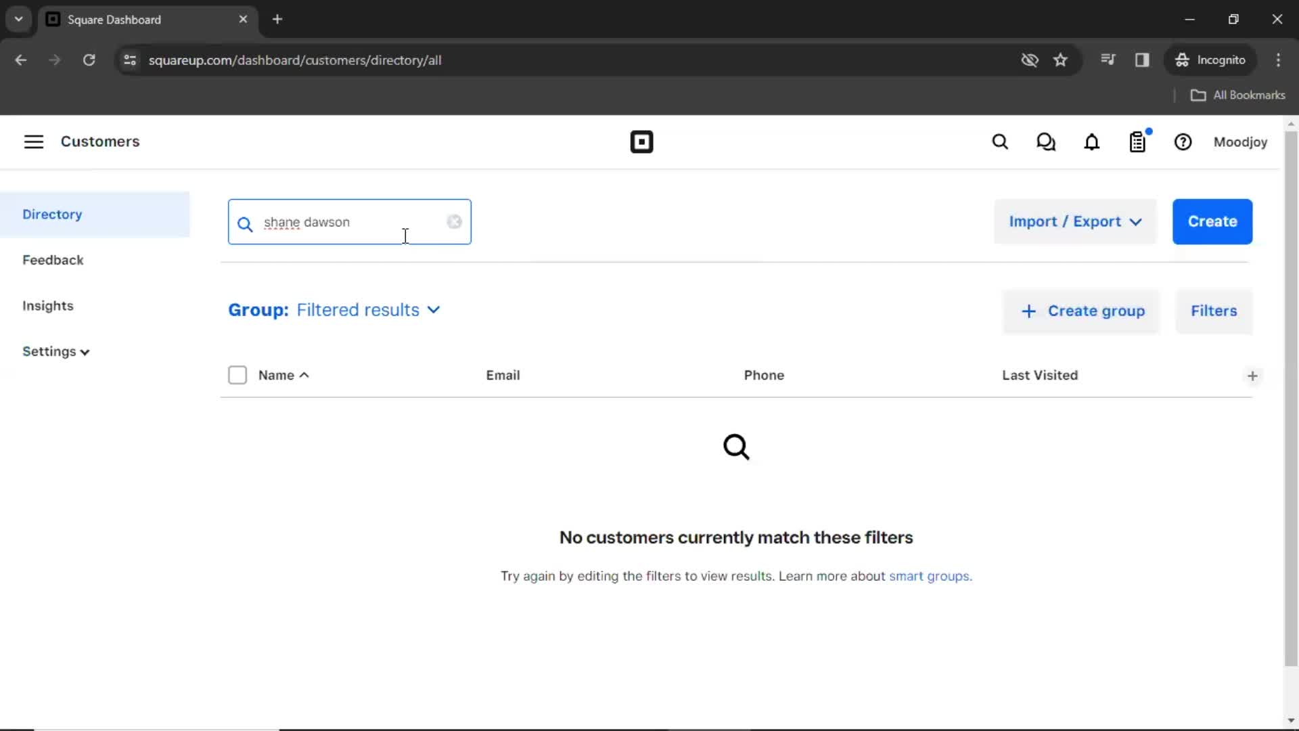This screenshot has width=1299, height=731.
Task: Click the Create customer button
Action: click(x=1212, y=221)
